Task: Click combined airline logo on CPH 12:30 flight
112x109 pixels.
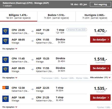Action: pyautogui.click(x=5, y=88)
